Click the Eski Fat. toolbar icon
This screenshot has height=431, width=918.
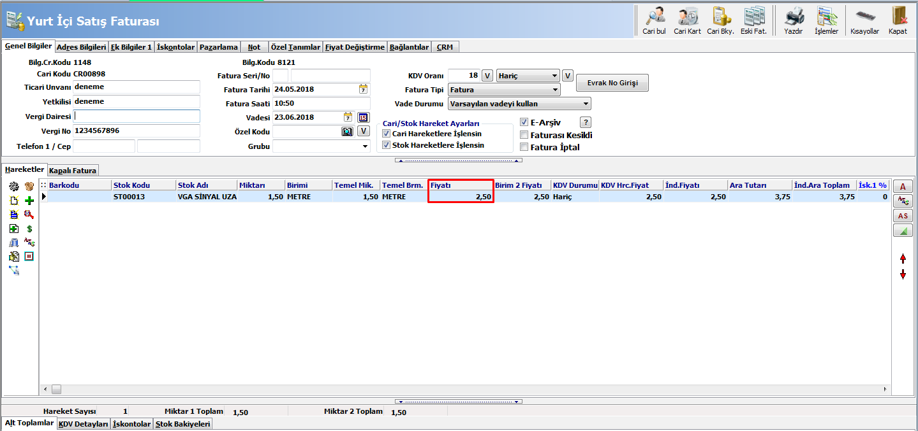(753, 20)
